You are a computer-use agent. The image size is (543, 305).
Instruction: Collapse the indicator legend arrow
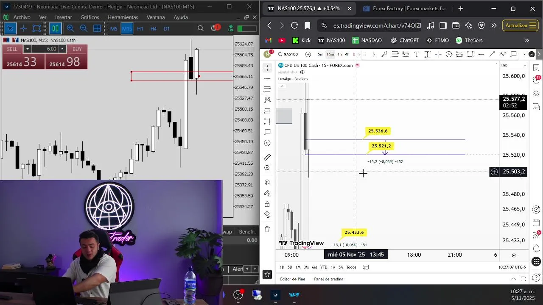coord(282,86)
